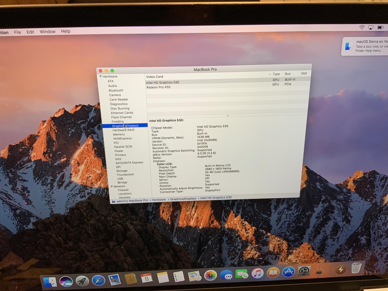Image resolution: width=388 pixels, height=291 pixels.
Task: Collapse the Network section triangle
Action: click(x=112, y=186)
